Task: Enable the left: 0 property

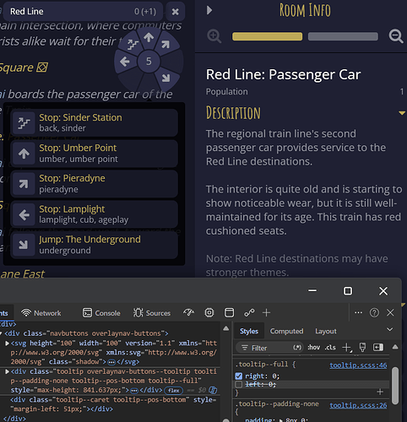Action: coord(239,384)
